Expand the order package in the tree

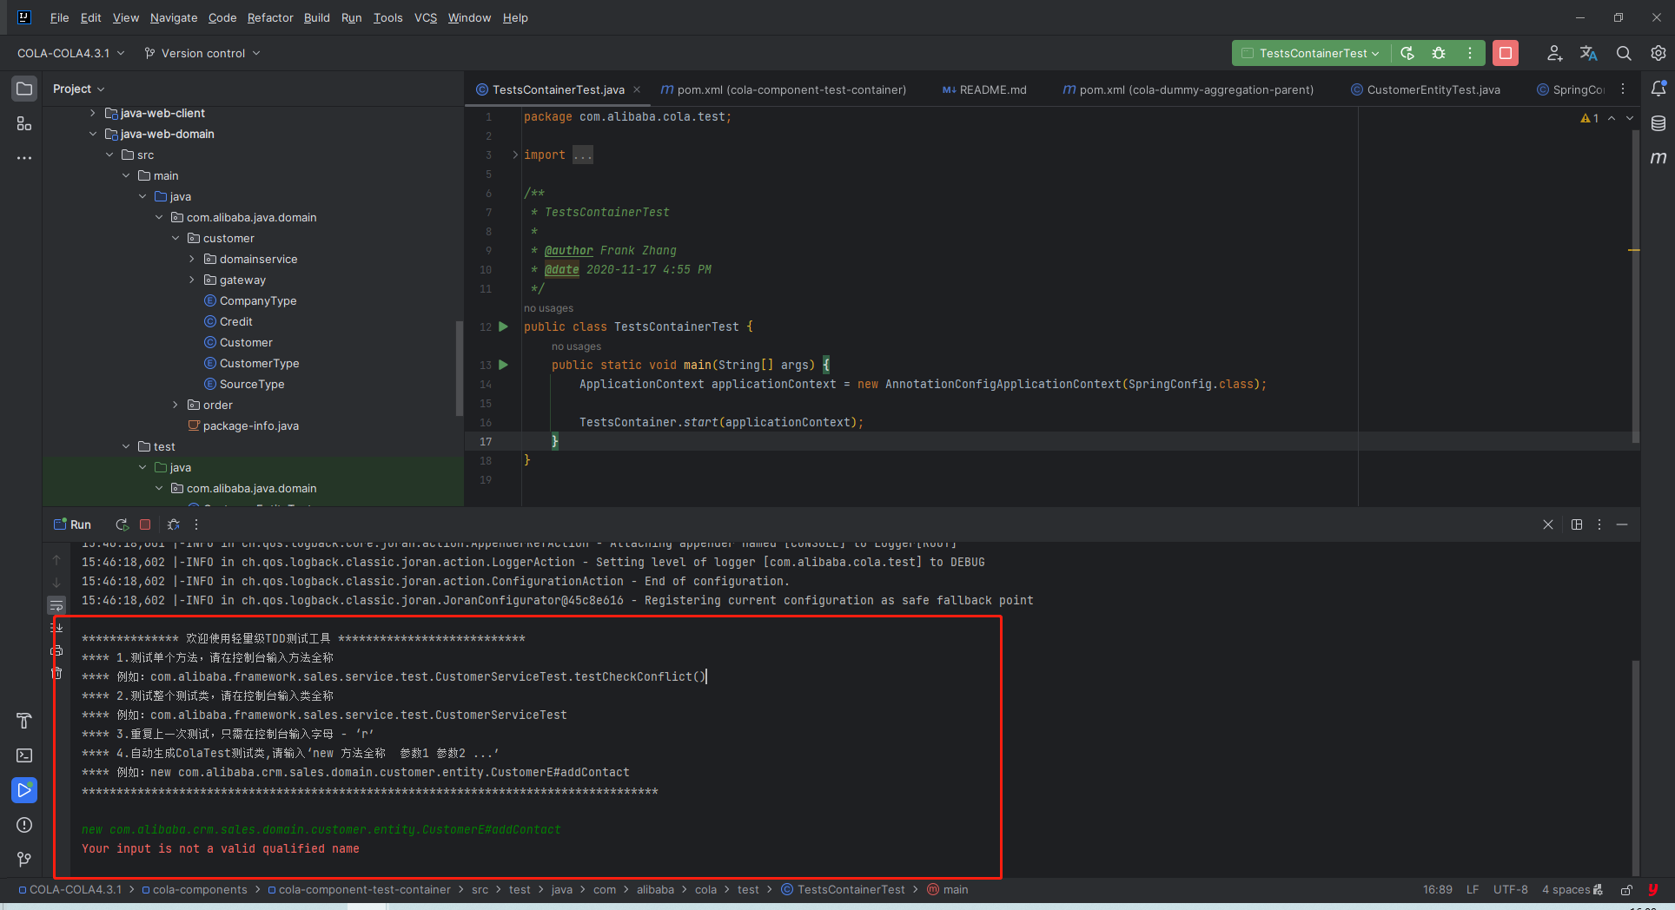point(175,405)
